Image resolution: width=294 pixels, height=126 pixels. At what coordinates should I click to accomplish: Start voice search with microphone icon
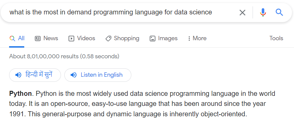(263, 12)
